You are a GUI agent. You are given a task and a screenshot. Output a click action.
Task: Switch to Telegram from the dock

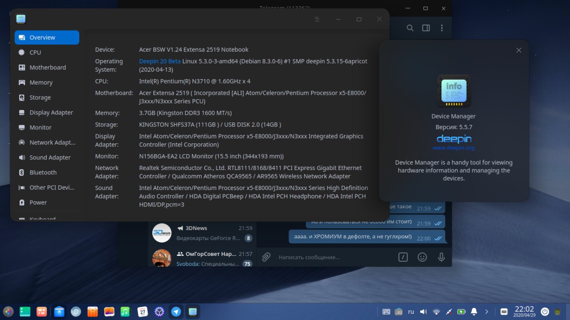click(x=176, y=312)
